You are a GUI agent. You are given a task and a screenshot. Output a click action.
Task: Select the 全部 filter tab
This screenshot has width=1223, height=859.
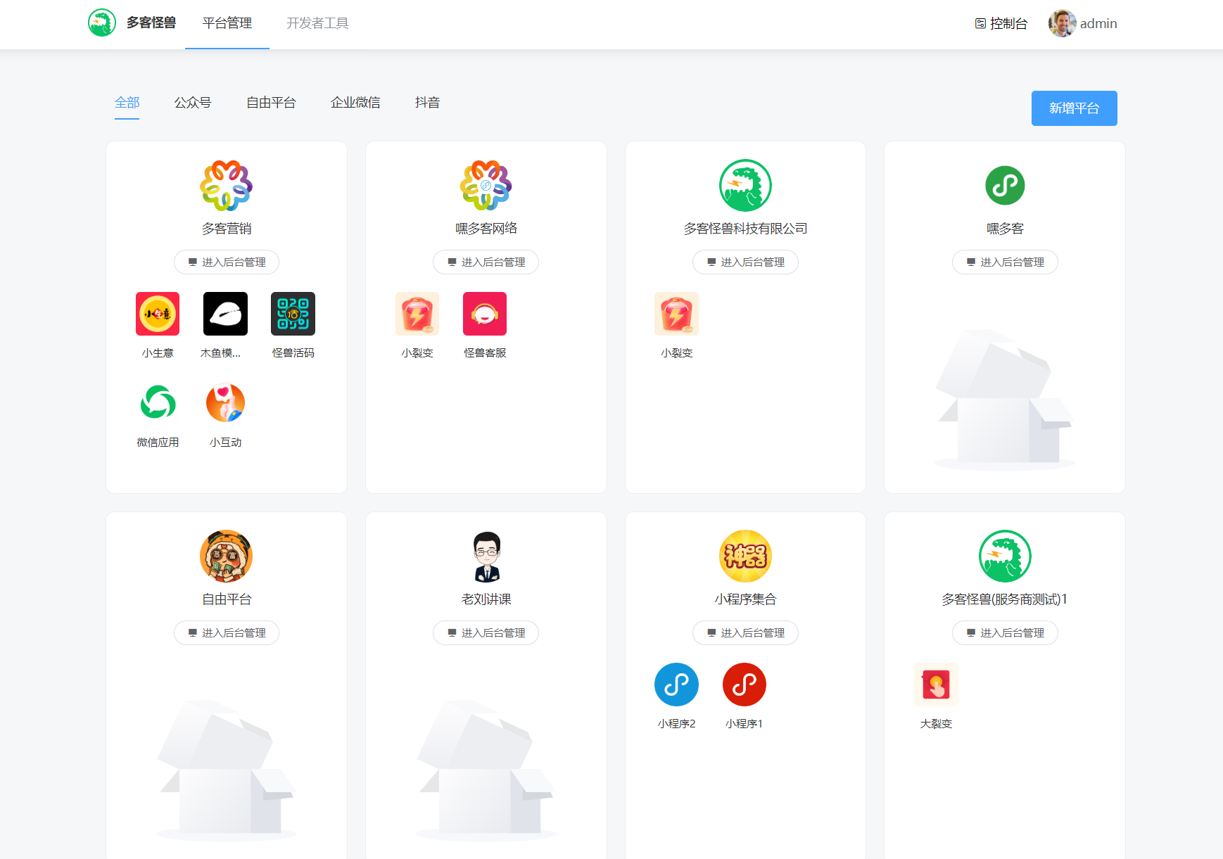coord(127,103)
